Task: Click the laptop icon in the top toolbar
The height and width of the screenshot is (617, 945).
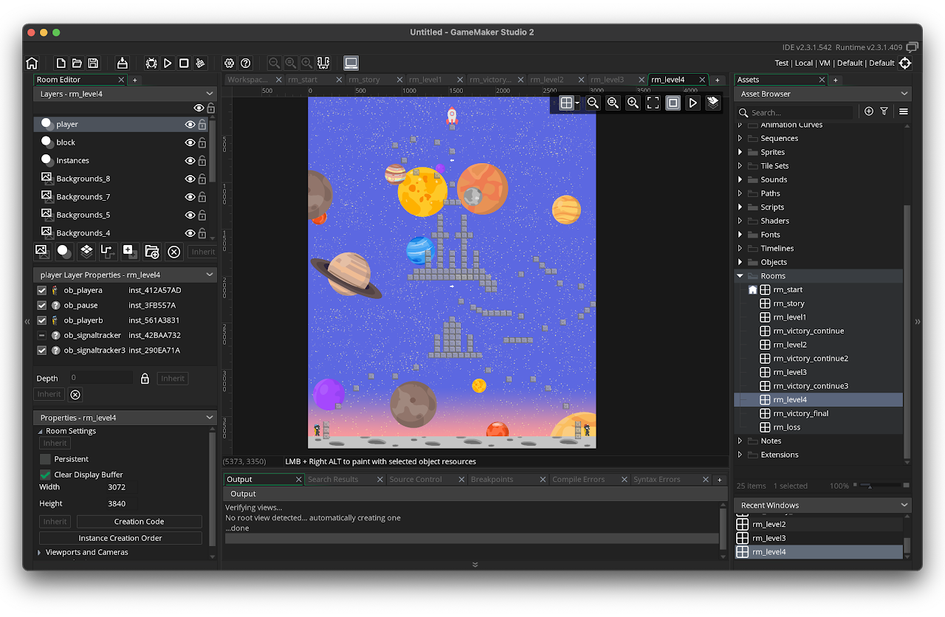Action: click(x=351, y=63)
